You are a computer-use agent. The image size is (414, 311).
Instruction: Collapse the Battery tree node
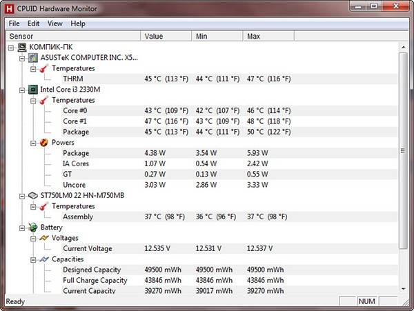coord(22,227)
